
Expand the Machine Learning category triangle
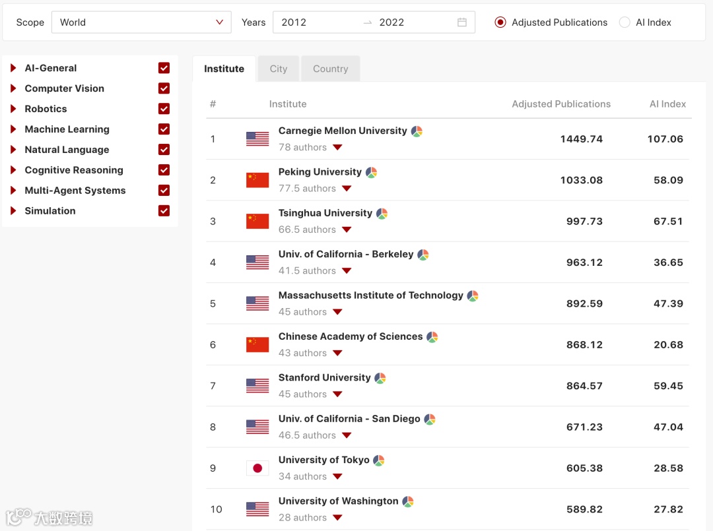pos(13,129)
